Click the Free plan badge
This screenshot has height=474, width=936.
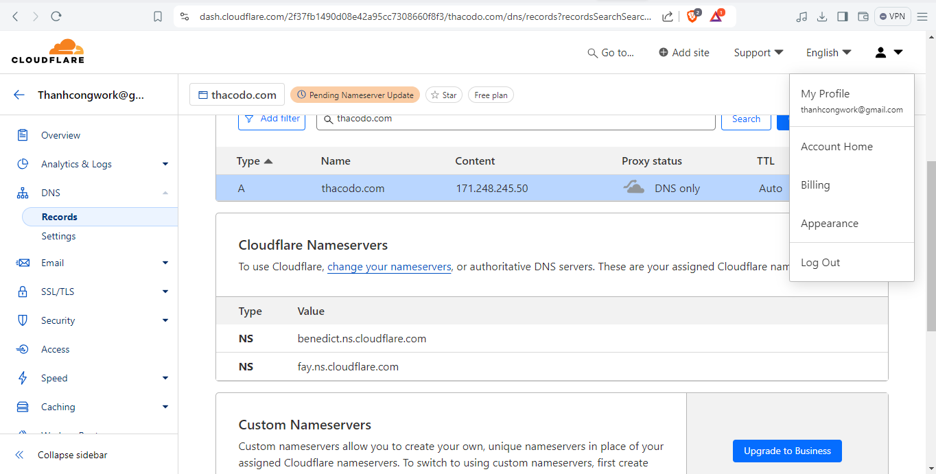coord(491,95)
